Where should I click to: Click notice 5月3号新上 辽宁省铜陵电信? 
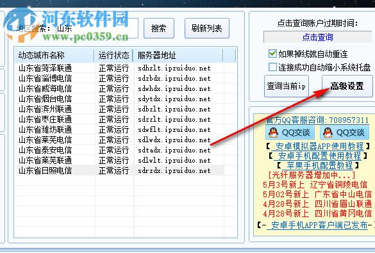(315, 184)
